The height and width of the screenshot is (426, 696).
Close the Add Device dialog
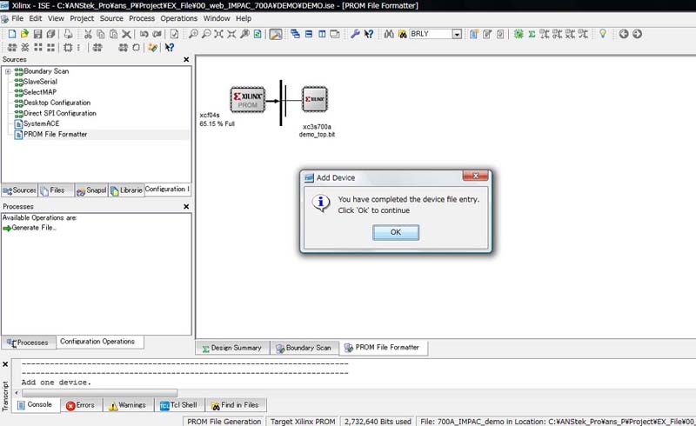[x=475, y=176]
